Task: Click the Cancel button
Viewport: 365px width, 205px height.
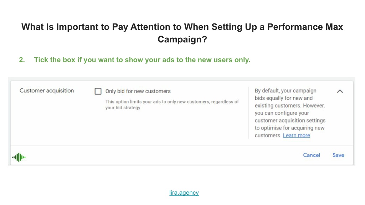Action: click(x=312, y=155)
